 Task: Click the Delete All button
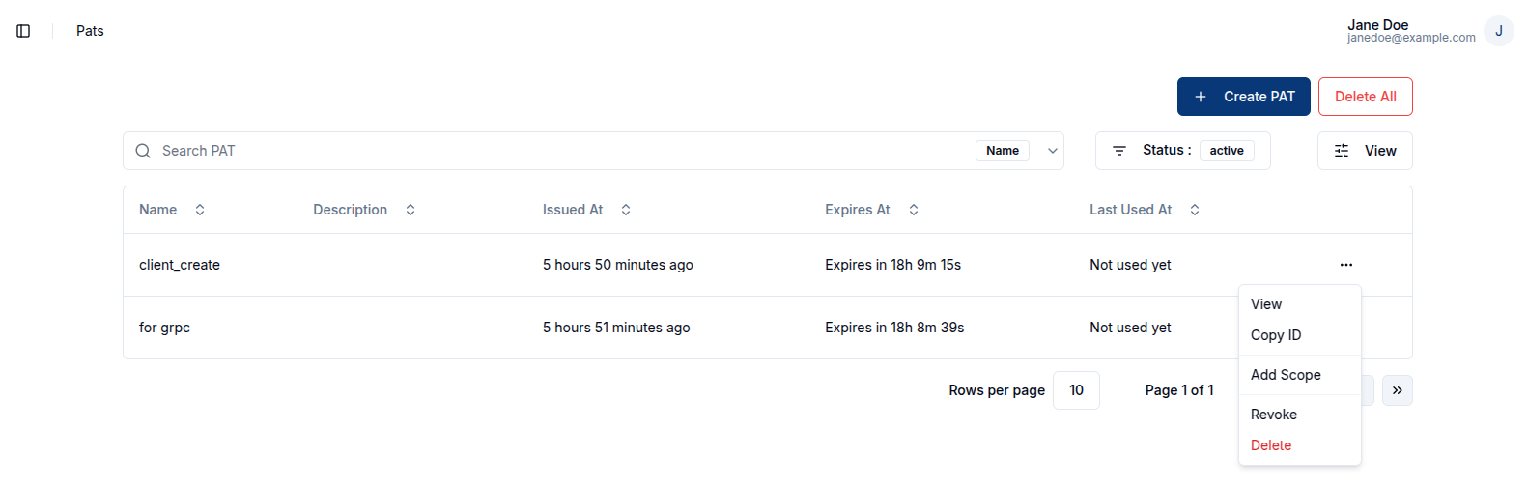1365,97
